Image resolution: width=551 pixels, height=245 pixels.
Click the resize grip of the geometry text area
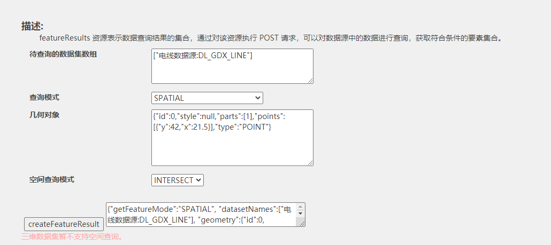click(310, 163)
